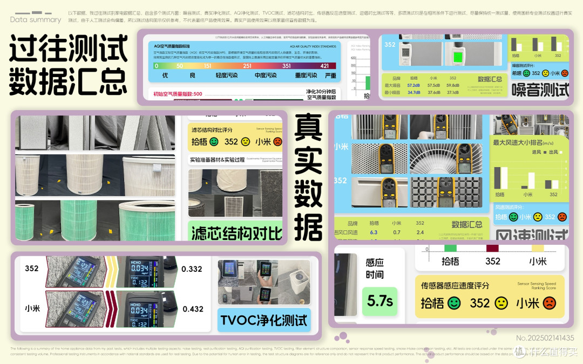The width and height of the screenshot is (583, 364).
Task: Click the 34.7dB minimum noise value
Action: [413, 93]
